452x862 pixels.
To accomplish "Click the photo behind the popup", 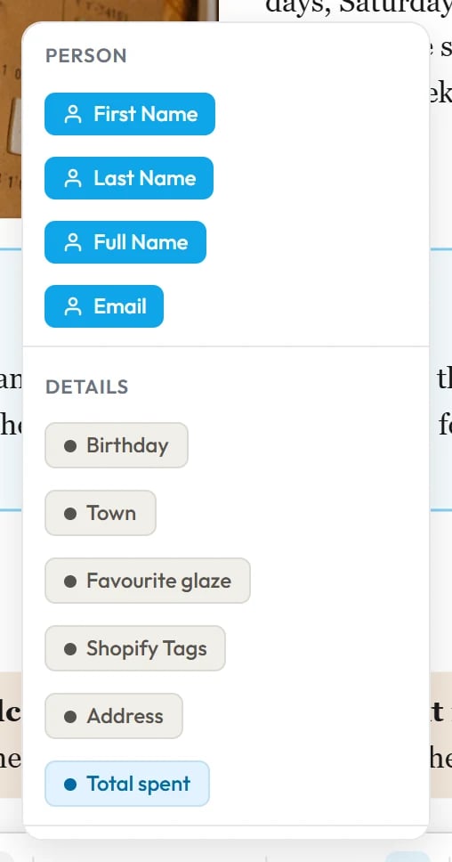I will [11, 121].
